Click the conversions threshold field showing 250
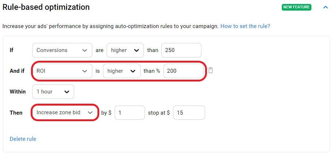334x155 pixels. click(181, 50)
